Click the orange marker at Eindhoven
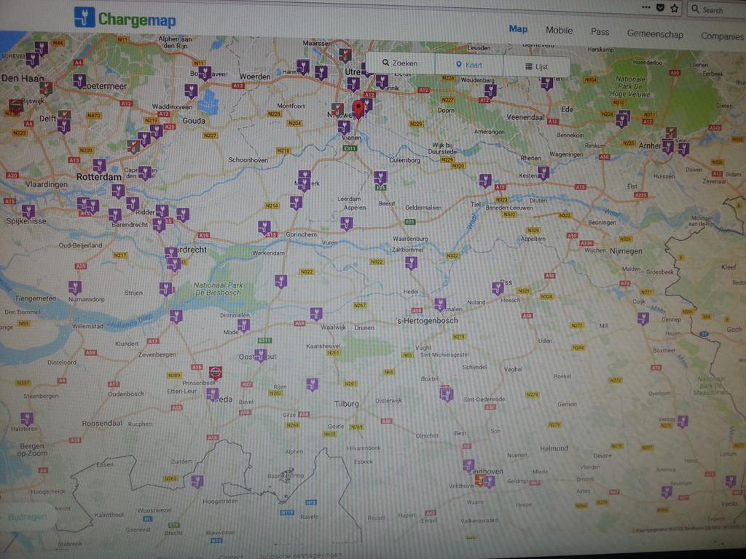The image size is (746, 559). (x=480, y=480)
